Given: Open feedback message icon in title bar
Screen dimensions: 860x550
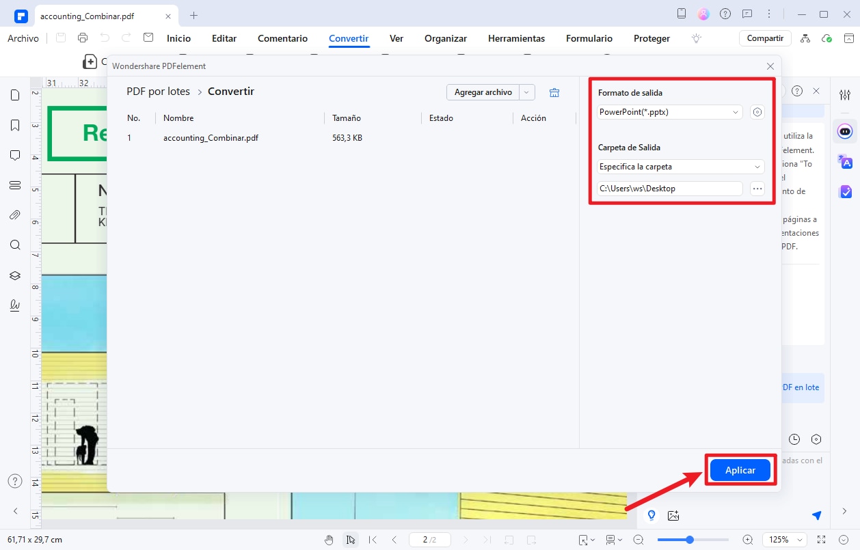Looking at the screenshot, I should (747, 14).
